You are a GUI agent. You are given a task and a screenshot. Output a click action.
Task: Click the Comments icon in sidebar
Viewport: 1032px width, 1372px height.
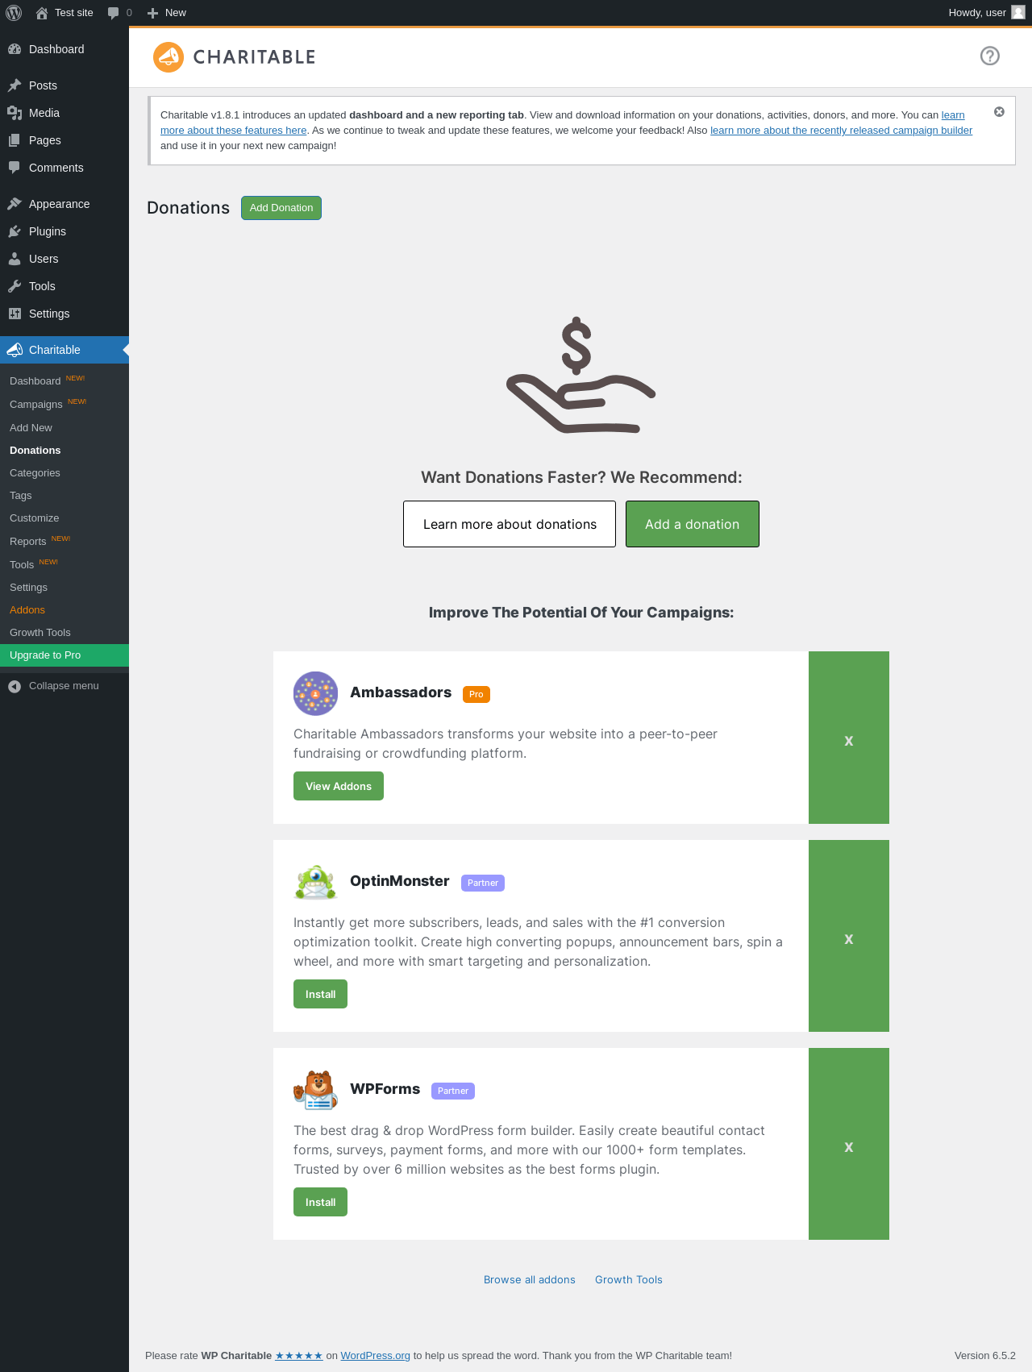coord(15,168)
